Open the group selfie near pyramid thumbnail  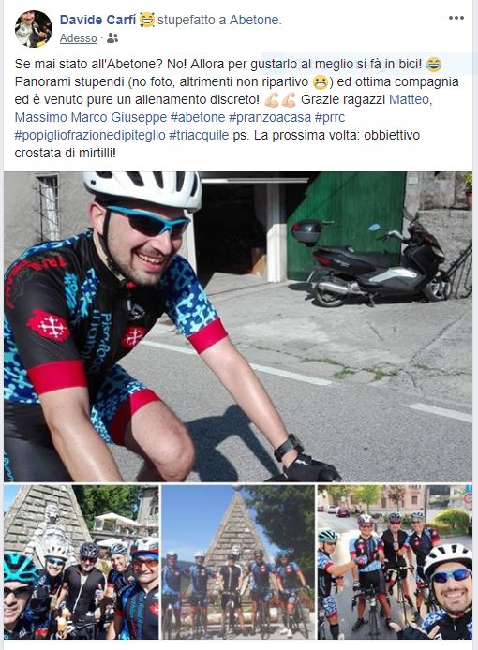click(82, 562)
